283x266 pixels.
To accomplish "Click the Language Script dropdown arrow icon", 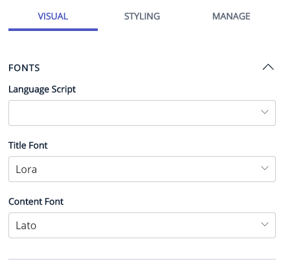I will [265, 112].
